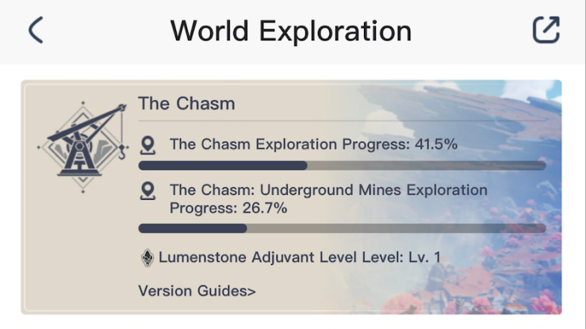Click the Lumenstone Adjuvant Level Lv. 1 label
This screenshot has height=329, width=586.
tap(300, 258)
